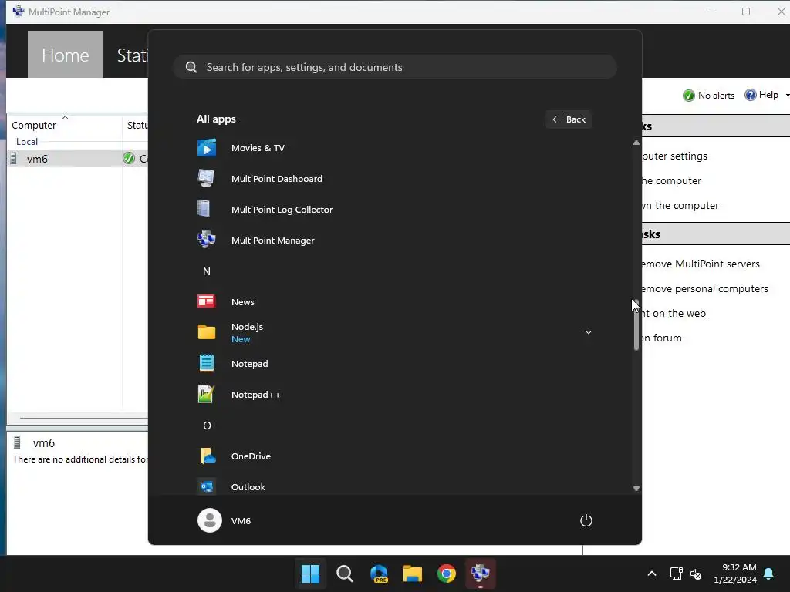Open File Explorer from taskbar
Screen dimensions: 790x592
413,573
